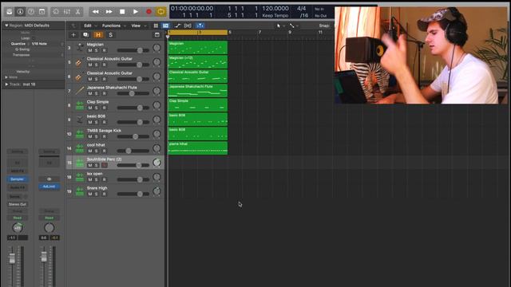Toggle the track header configuration icon
Image resolution: width=511 pixels, height=287 pixels.
(x=157, y=35)
